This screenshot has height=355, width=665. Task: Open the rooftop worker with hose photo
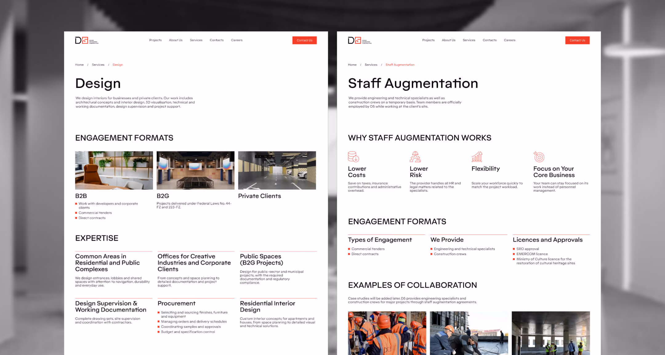point(469,333)
